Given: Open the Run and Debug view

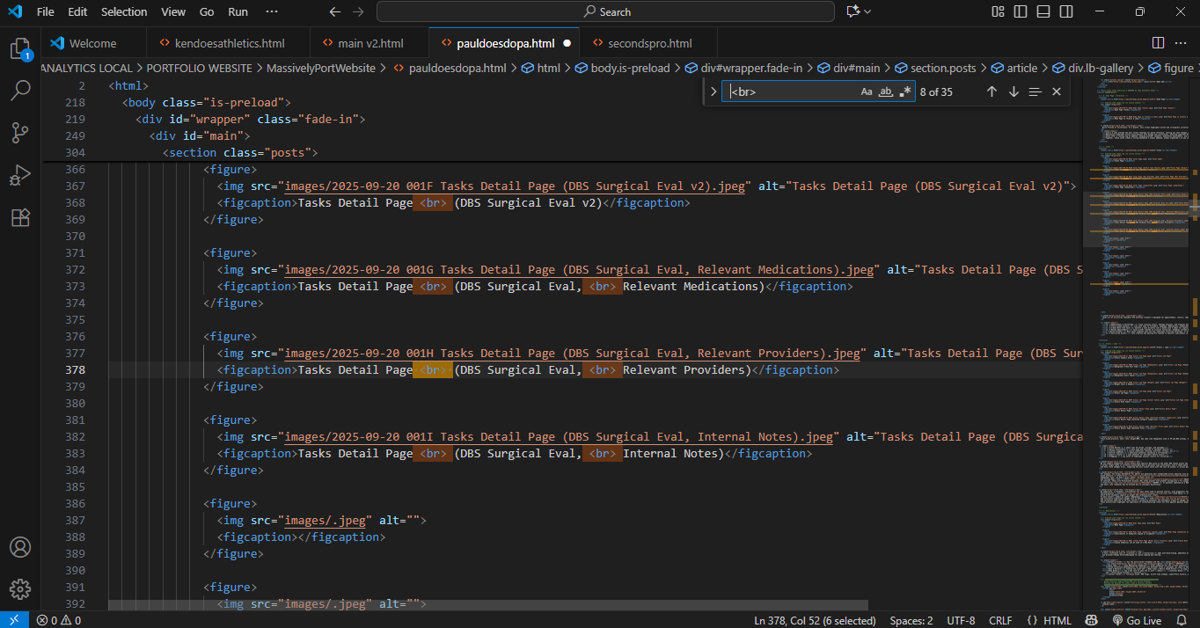Looking at the screenshot, I should point(20,175).
